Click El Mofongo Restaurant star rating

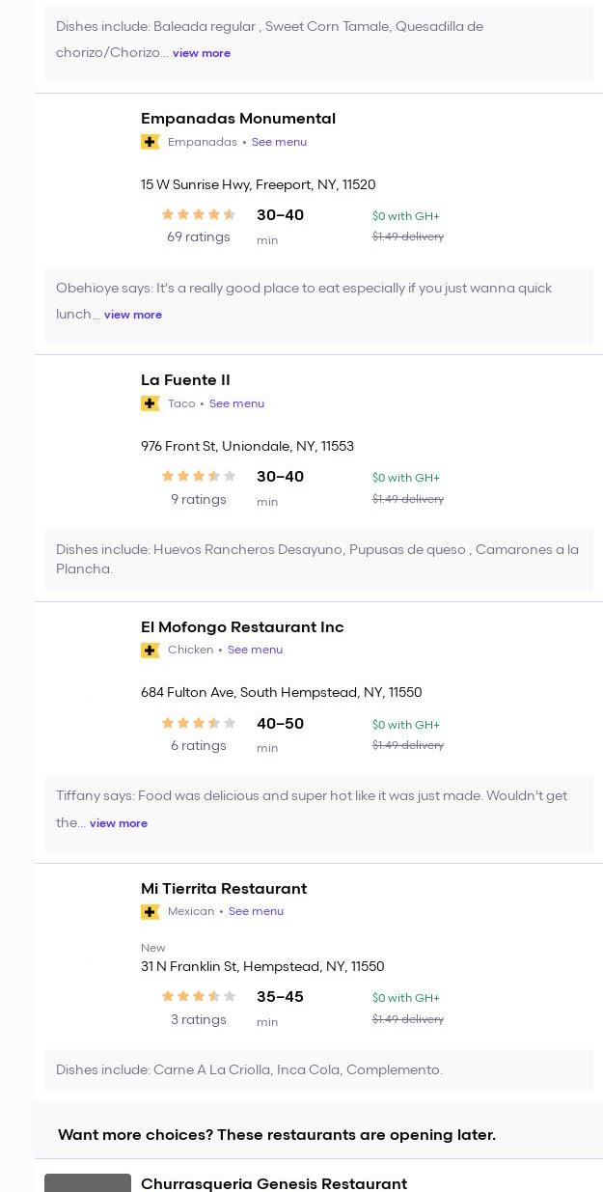point(199,724)
